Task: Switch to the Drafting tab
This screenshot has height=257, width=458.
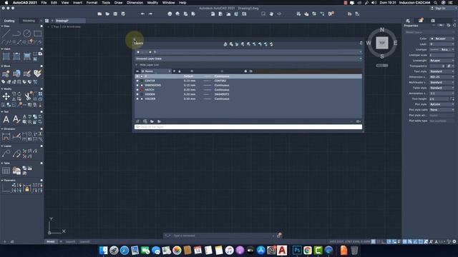Action: tap(9, 21)
